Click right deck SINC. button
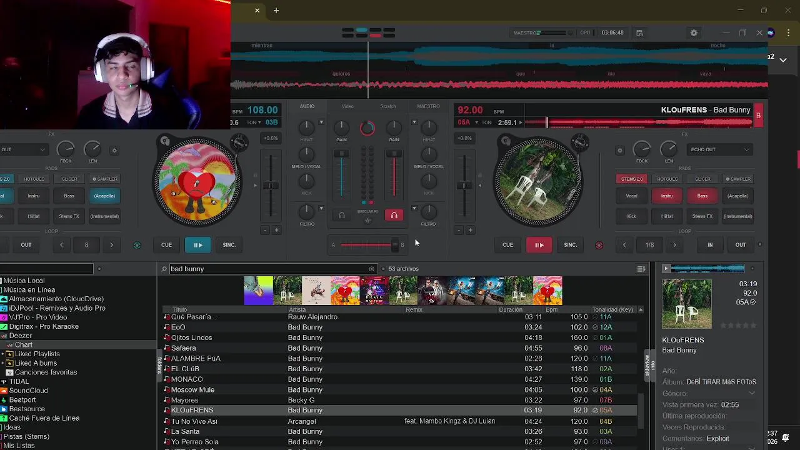Image resolution: width=800 pixels, height=450 pixels. click(x=571, y=245)
